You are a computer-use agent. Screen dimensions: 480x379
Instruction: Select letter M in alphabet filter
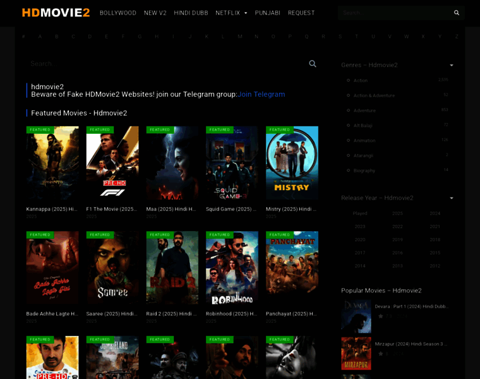pos(240,37)
